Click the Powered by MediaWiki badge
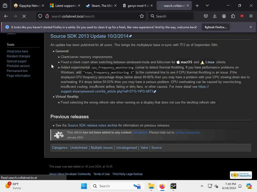The width and height of the screenshot is (257, 192). click(x=241, y=175)
